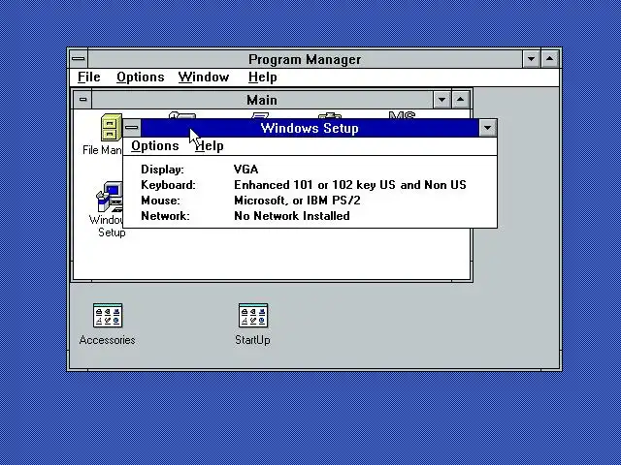621x465 pixels.
Task: Click the Main window title bar
Action: coord(262,99)
